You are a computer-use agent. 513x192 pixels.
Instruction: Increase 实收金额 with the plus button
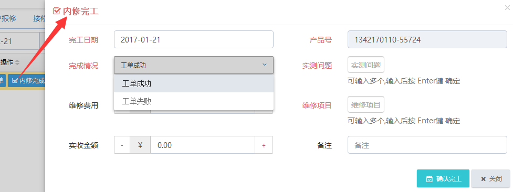(x=264, y=145)
